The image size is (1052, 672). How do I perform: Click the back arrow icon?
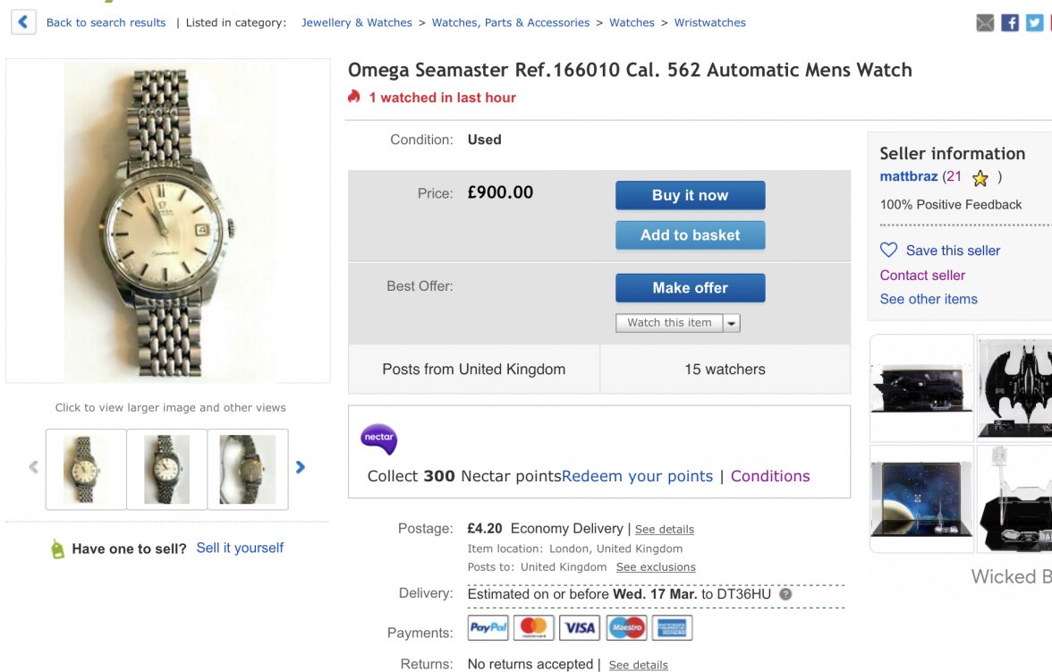point(23,22)
